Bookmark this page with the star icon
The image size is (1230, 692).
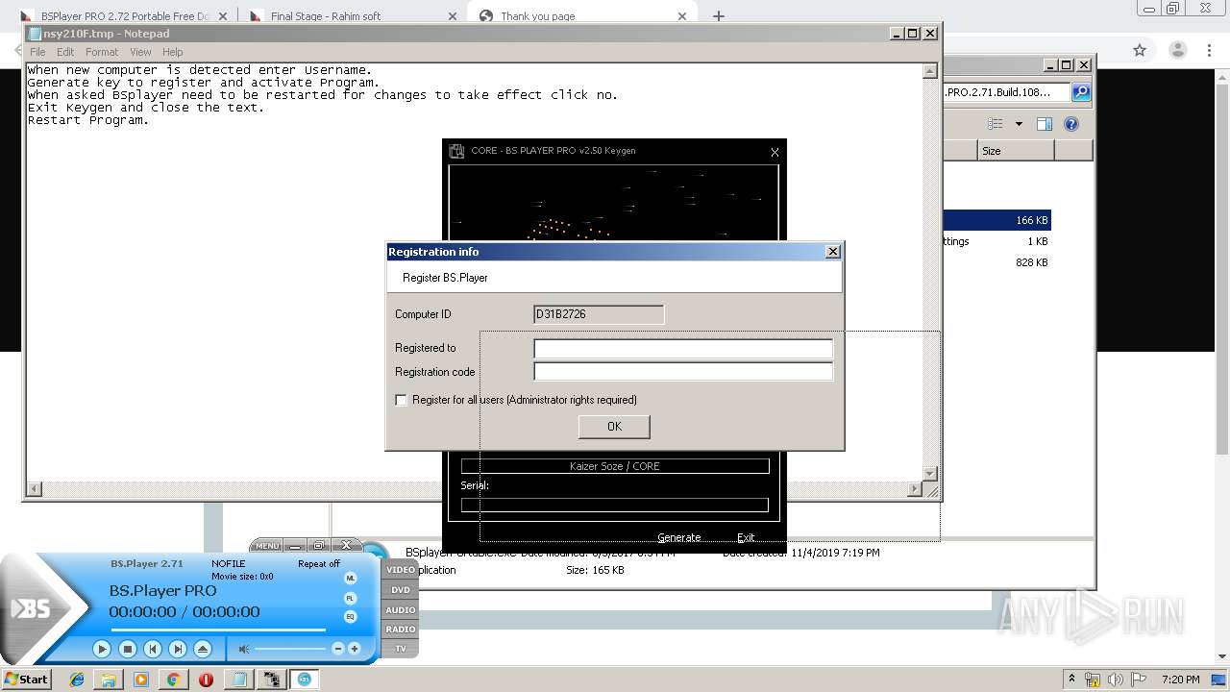click(1140, 50)
